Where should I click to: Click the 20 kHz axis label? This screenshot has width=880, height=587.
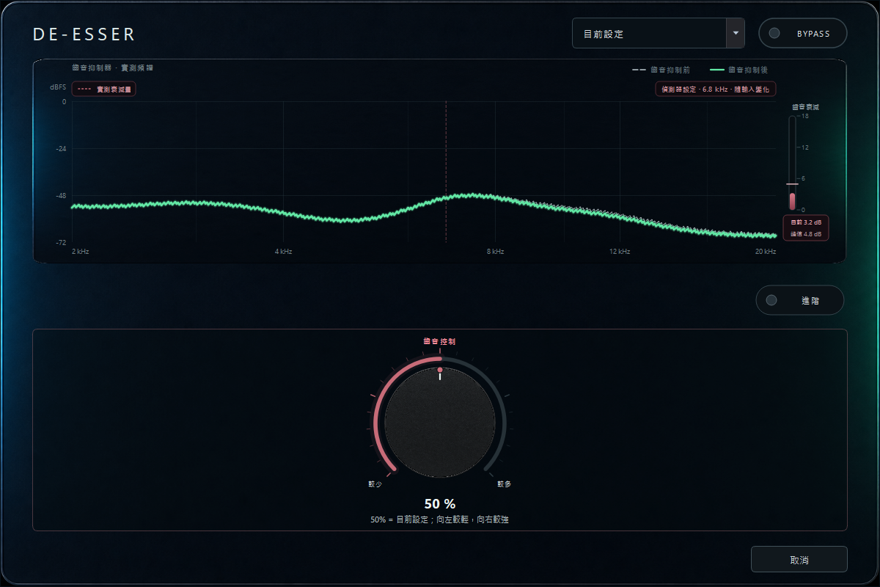click(765, 252)
